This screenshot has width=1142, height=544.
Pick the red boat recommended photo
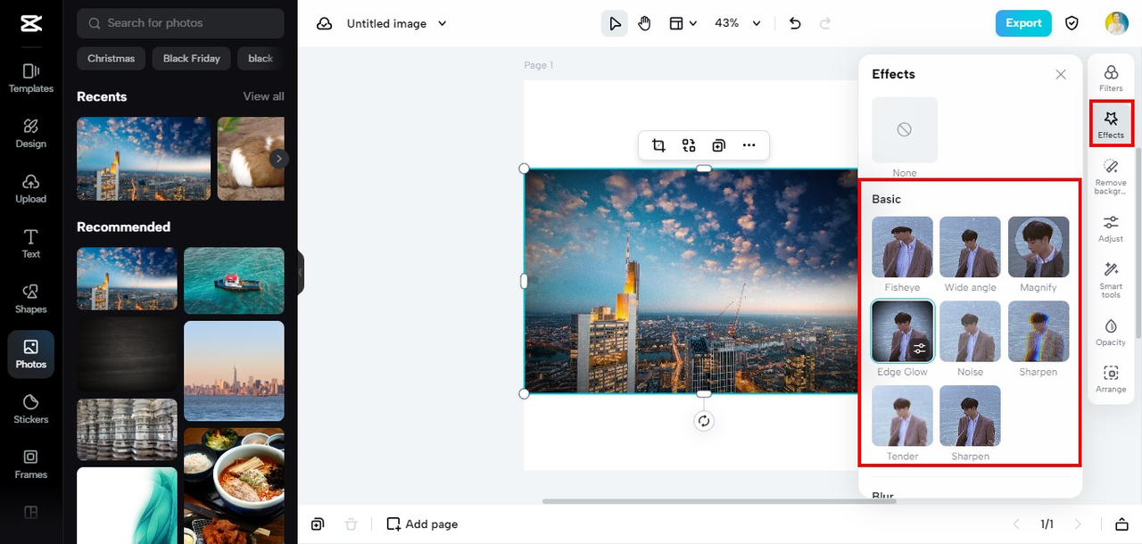pos(234,281)
